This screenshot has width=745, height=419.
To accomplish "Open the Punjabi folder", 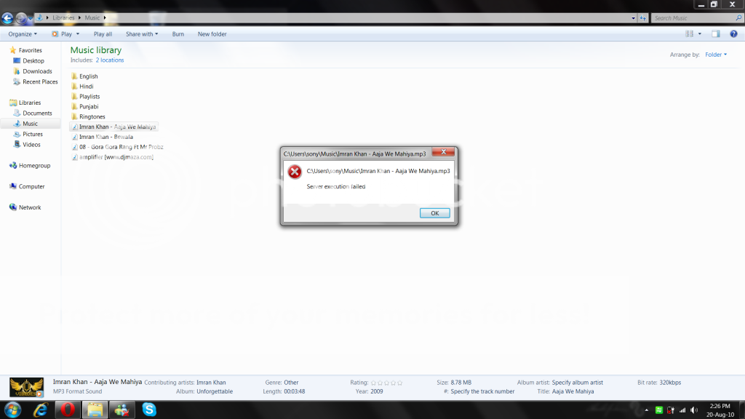I will click(89, 107).
